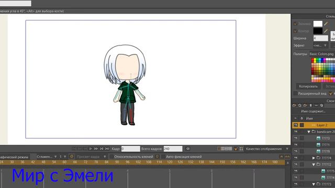
Task: Collapse the bandicam group layer
Action: click(x=309, y=132)
